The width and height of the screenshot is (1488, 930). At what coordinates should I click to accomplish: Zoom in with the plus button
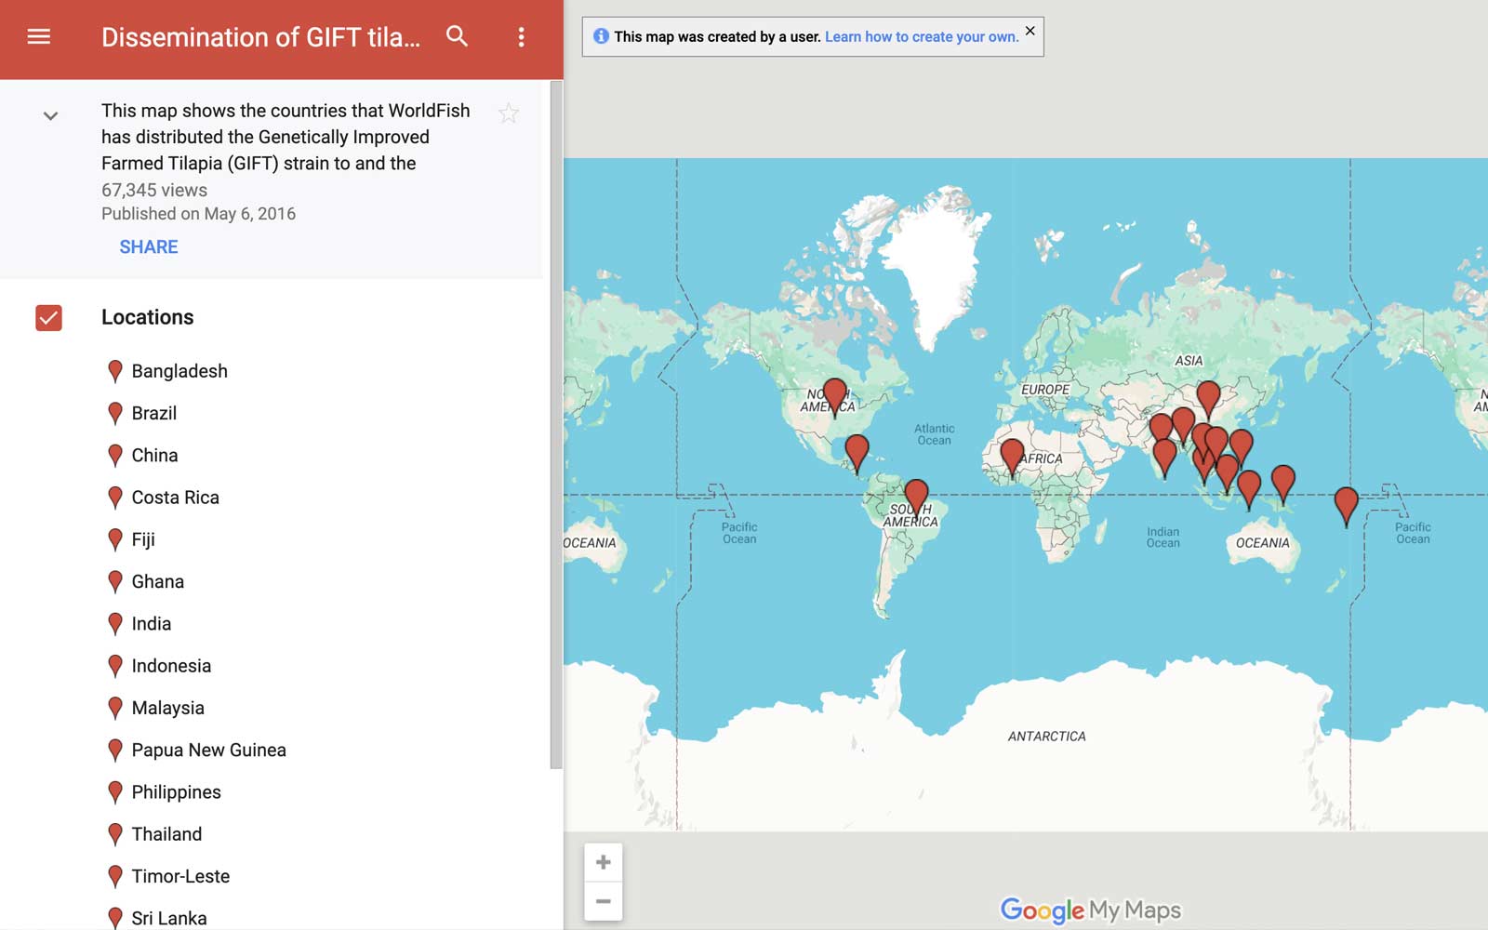pos(603,863)
